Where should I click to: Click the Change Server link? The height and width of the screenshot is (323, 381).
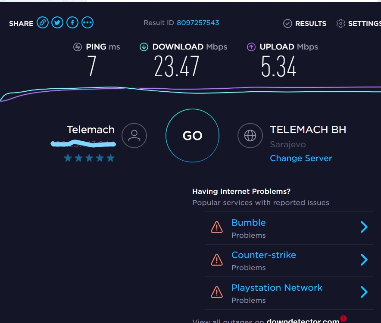tap(301, 158)
